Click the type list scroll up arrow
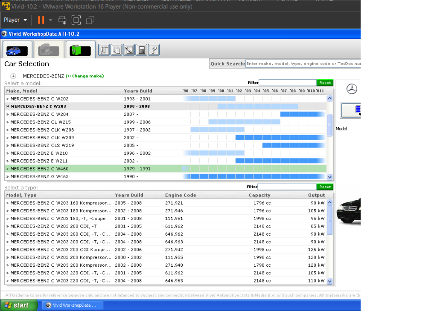The image size is (437, 311). point(330,202)
